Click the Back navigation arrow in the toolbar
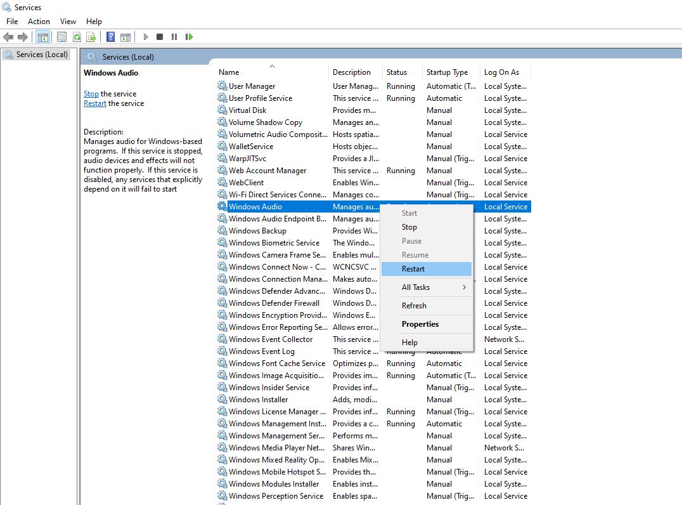 8,36
